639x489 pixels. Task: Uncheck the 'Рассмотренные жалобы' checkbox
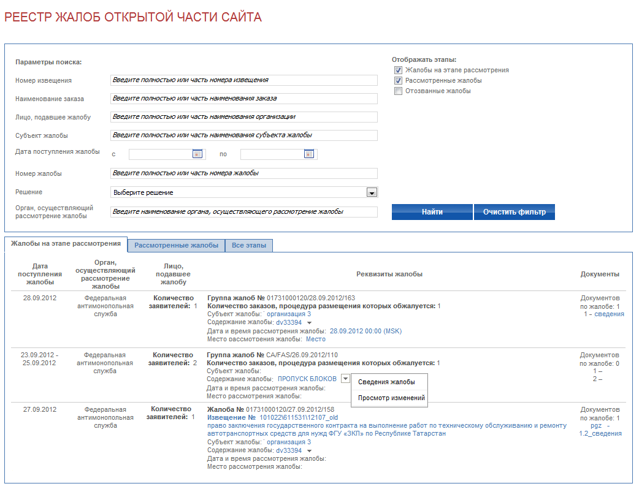coord(398,81)
